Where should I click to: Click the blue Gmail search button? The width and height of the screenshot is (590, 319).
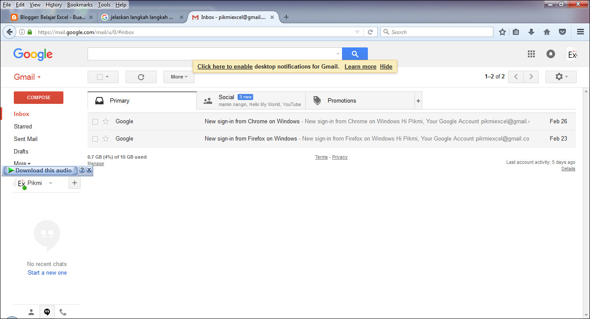355,53
